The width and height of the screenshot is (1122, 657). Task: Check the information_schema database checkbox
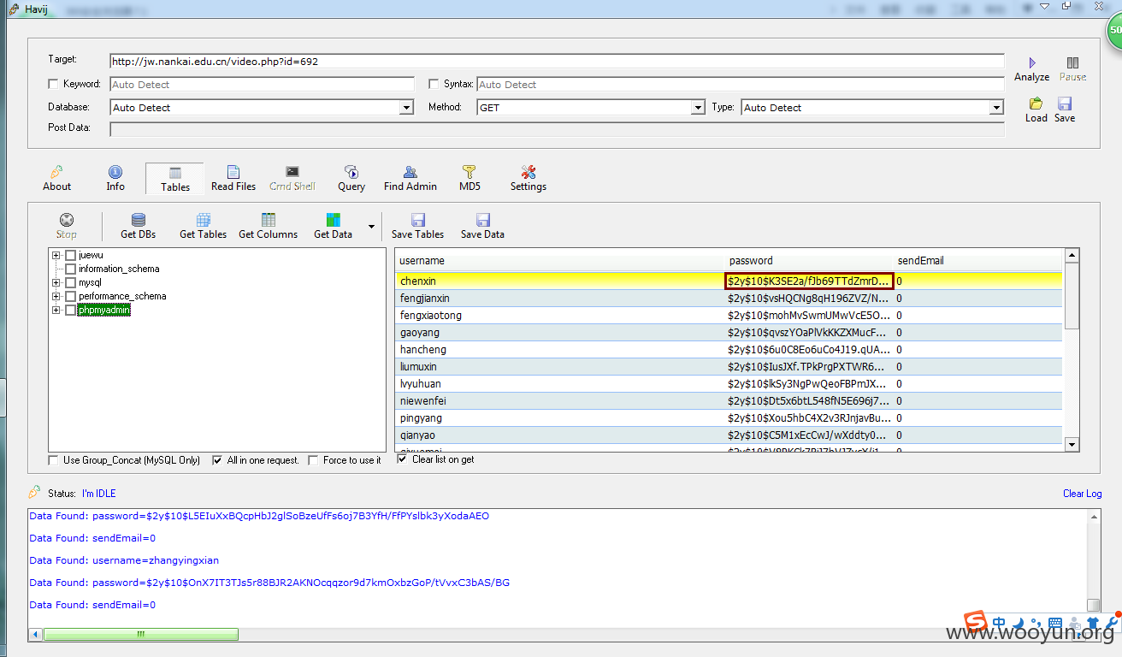(x=71, y=269)
